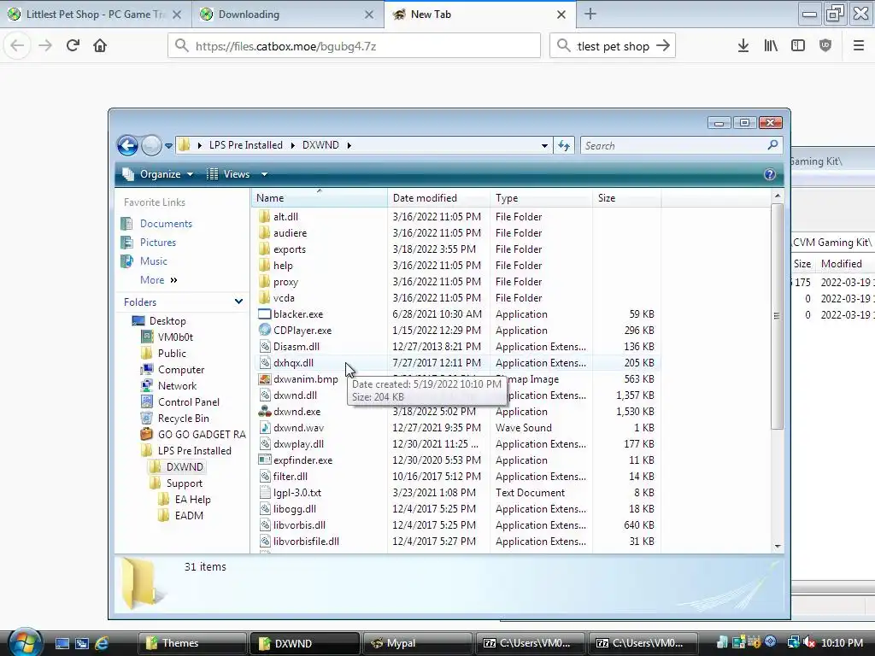Image resolution: width=875 pixels, height=656 pixels.
Task: Open the browser downloads arrow
Action: point(743,46)
